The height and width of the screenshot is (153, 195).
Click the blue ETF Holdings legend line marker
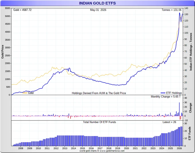(163, 93)
